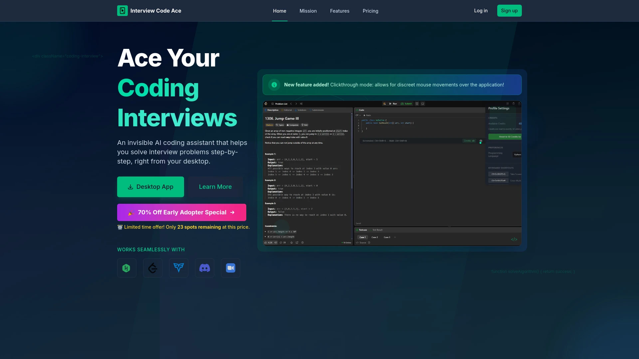This screenshot has height=359, width=639.
Task: Click the 70% Off Early Adopter Special banner
Action: click(181, 212)
